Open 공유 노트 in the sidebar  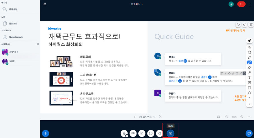13,23
